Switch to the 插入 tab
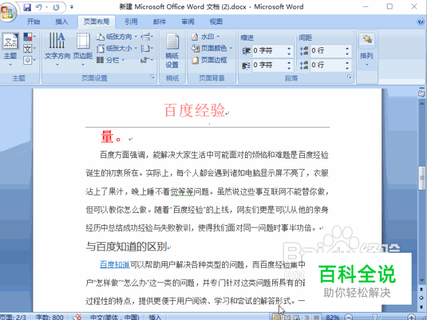427x320 pixels. [x=62, y=22]
